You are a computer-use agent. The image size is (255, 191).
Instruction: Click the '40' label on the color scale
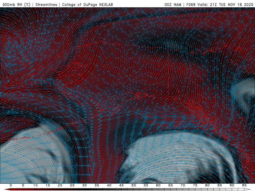109,185
